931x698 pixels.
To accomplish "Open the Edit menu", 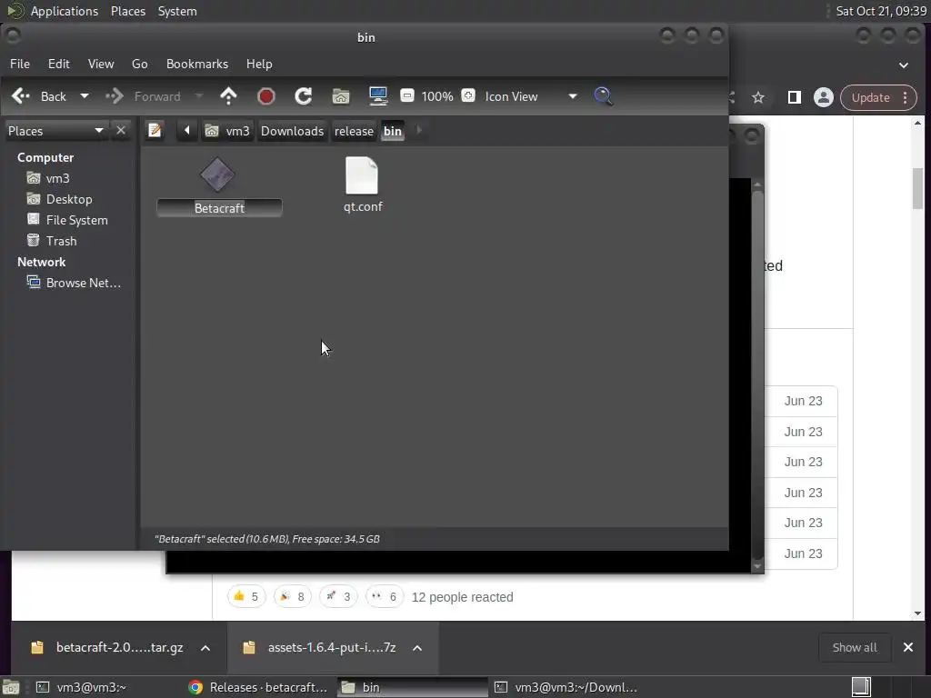I will (59, 64).
